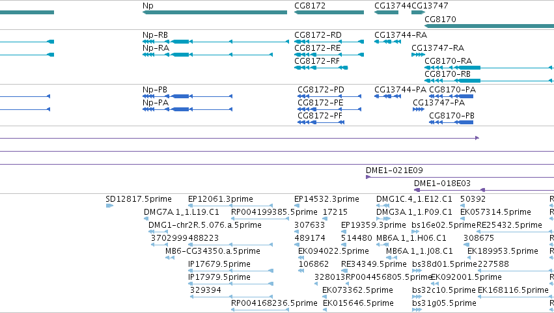
Task: Select the EK189953.5prime label
Action: coord(503,252)
